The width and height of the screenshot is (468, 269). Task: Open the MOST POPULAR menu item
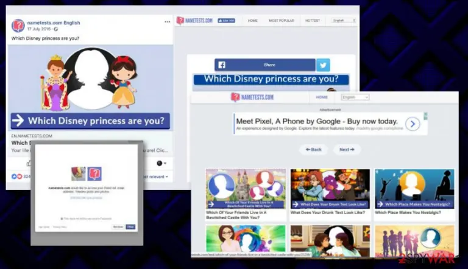pos(282,21)
